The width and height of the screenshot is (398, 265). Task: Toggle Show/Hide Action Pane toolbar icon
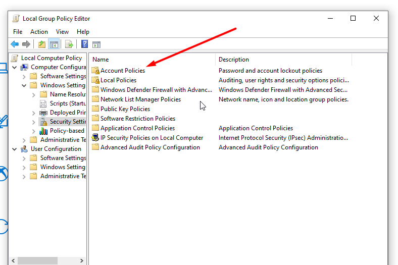[96, 44]
